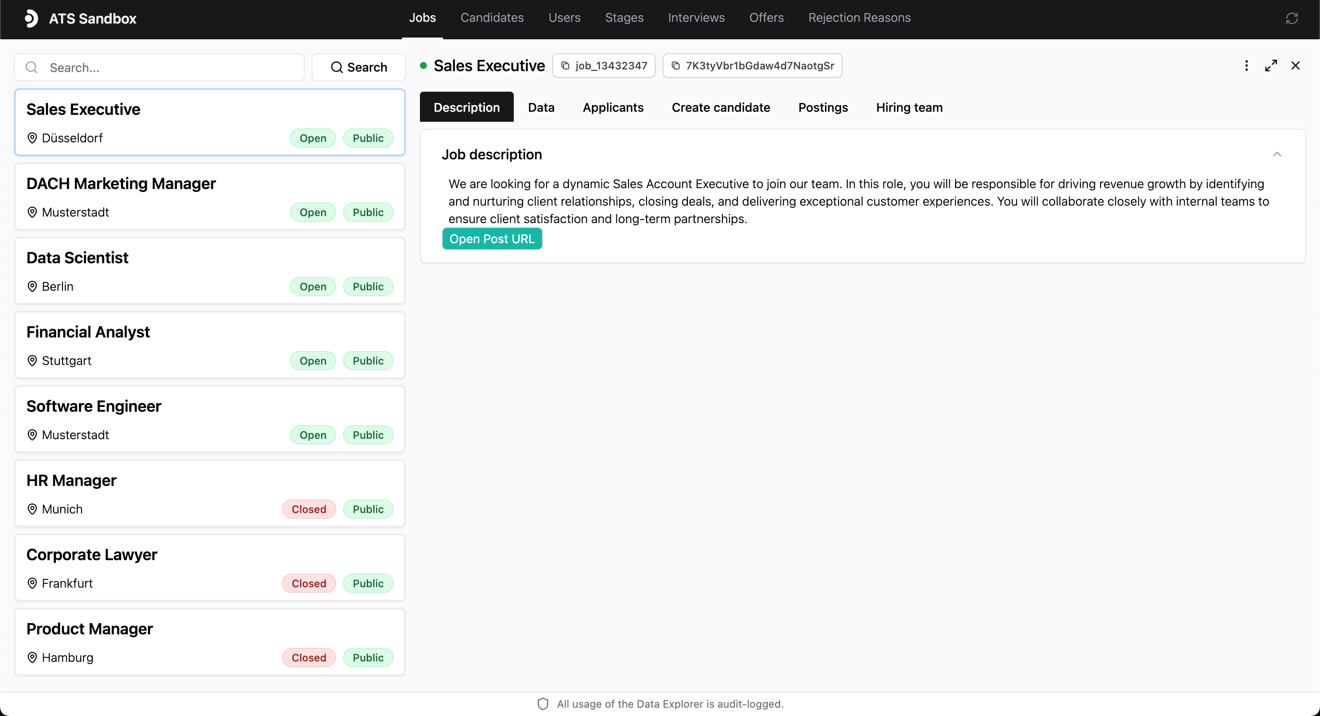Copy the job_13432347 ID
The image size is (1320, 716).
pos(604,65)
